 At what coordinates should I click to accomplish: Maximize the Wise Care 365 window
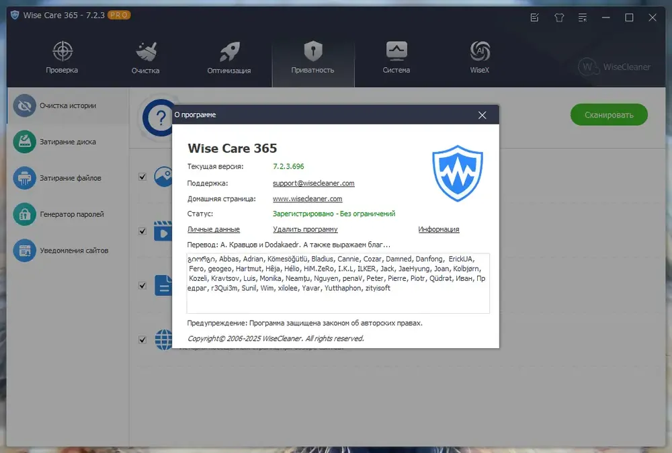tap(629, 17)
